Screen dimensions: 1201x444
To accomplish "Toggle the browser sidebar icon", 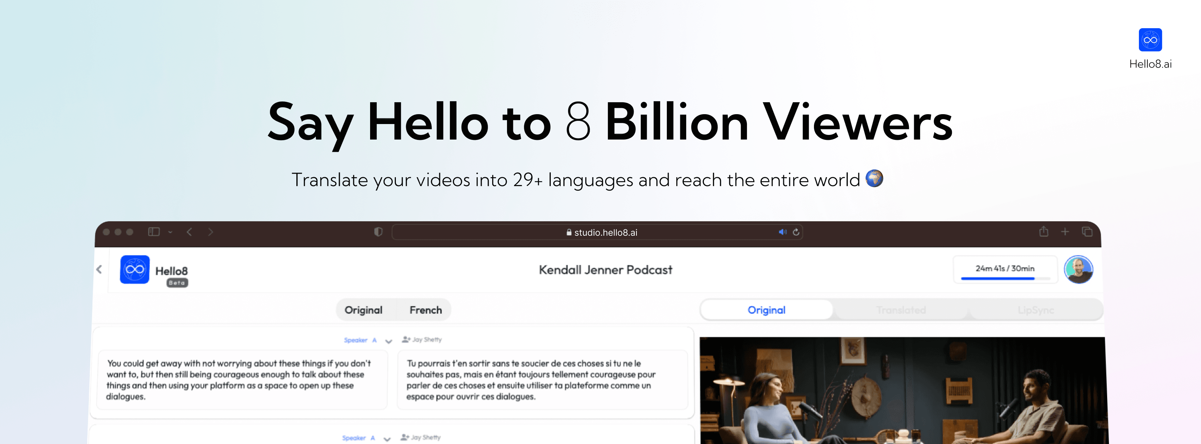I will point(154,232).
